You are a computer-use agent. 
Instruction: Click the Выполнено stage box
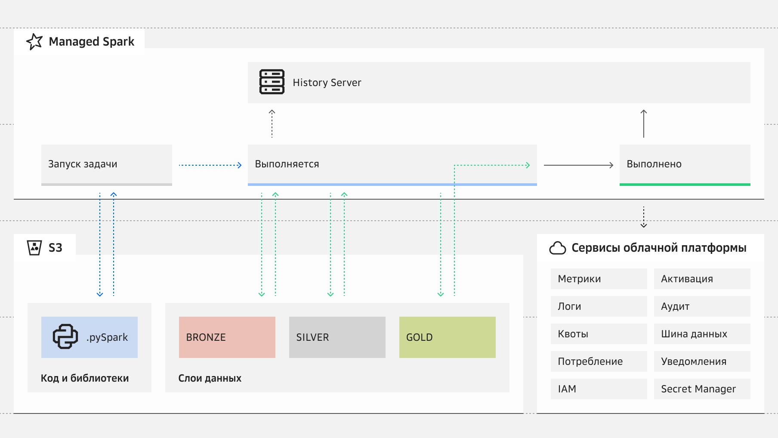point(685,164)
